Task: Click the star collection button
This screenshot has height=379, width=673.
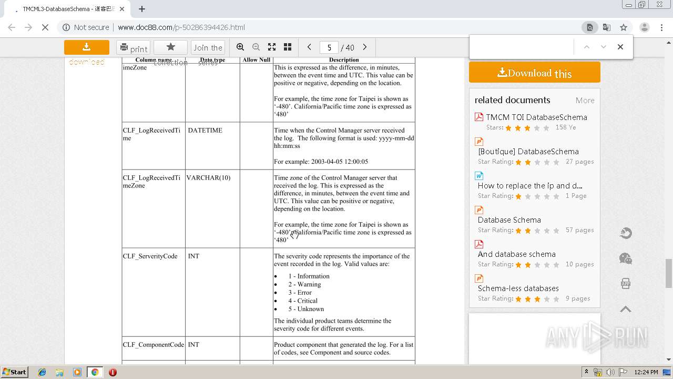Action: click(x=170, y=47)
